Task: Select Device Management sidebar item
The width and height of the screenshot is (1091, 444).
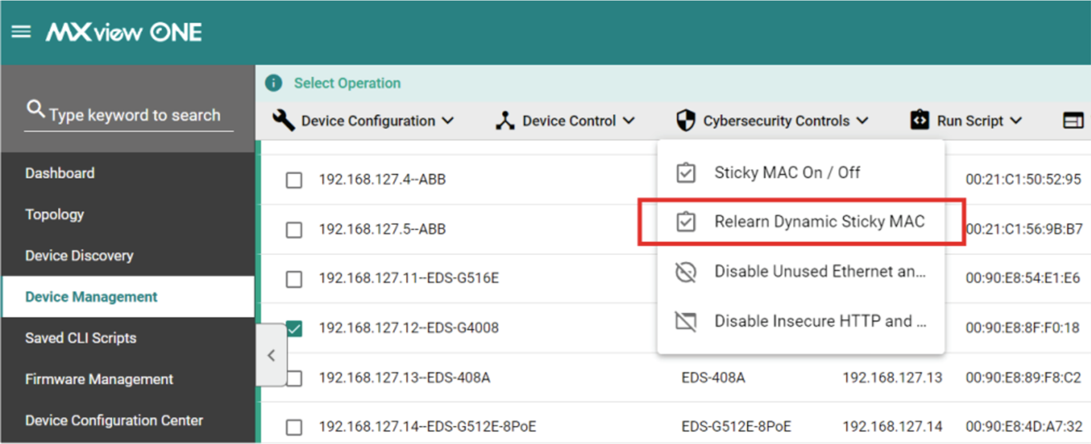Action: (x=128, y=297)
